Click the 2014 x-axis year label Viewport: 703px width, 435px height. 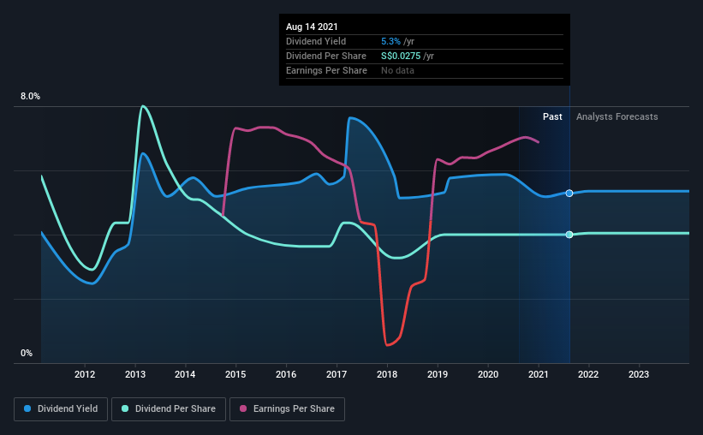pos(185,374)
